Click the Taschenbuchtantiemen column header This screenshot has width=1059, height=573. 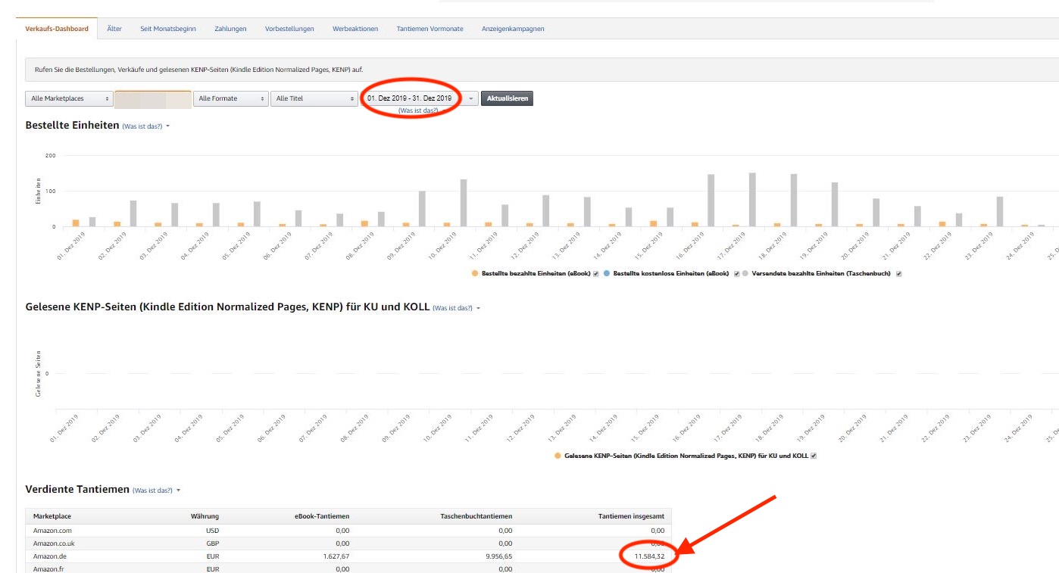(x=476, y=516)
